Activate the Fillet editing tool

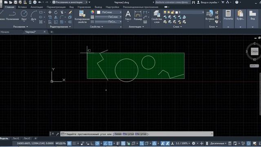click(x=62, y=17)
